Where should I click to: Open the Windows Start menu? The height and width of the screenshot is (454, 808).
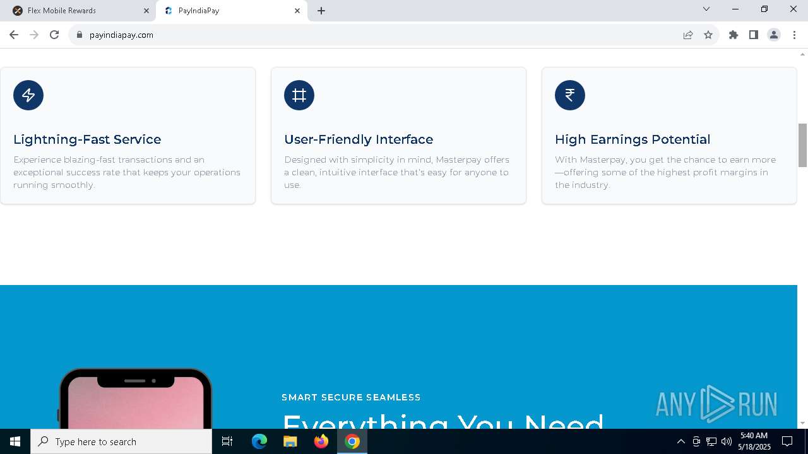click(15, 441)
